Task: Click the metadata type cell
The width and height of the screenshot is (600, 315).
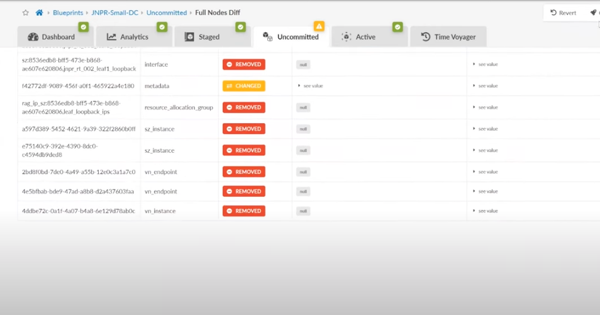Action: 157,86
